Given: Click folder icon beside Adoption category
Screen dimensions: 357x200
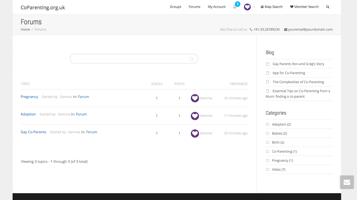Looking at the screenshot, I should [268, 124].
